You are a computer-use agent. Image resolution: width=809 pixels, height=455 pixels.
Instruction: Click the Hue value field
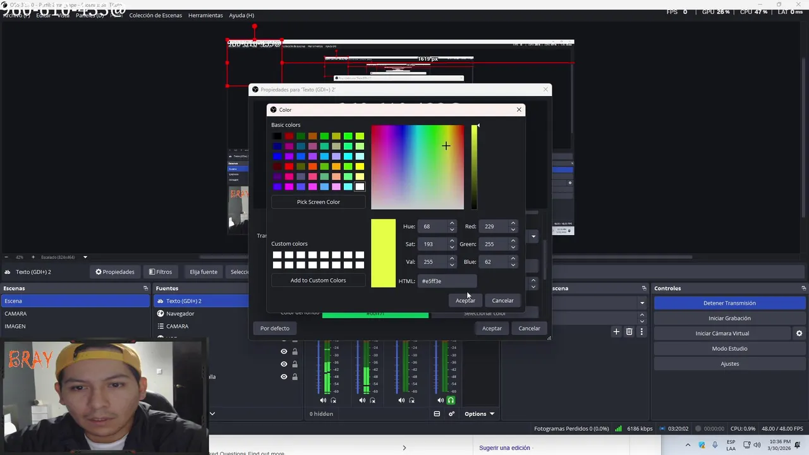pos(433,226)
